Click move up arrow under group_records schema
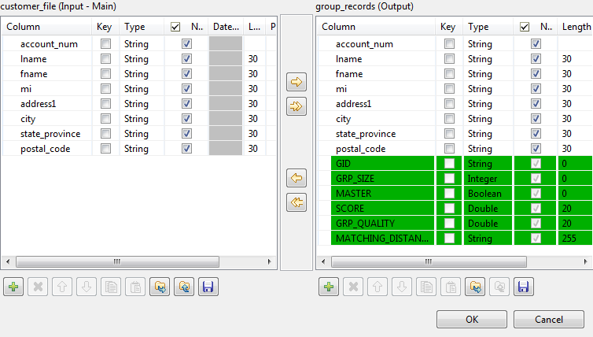593x337 pixels. (378, 287)
